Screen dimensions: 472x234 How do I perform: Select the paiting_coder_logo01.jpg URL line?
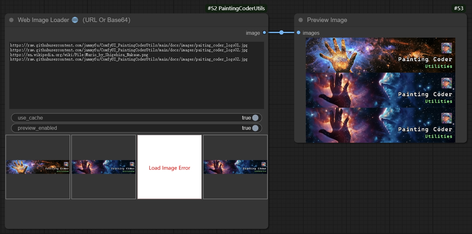point(129,45)
